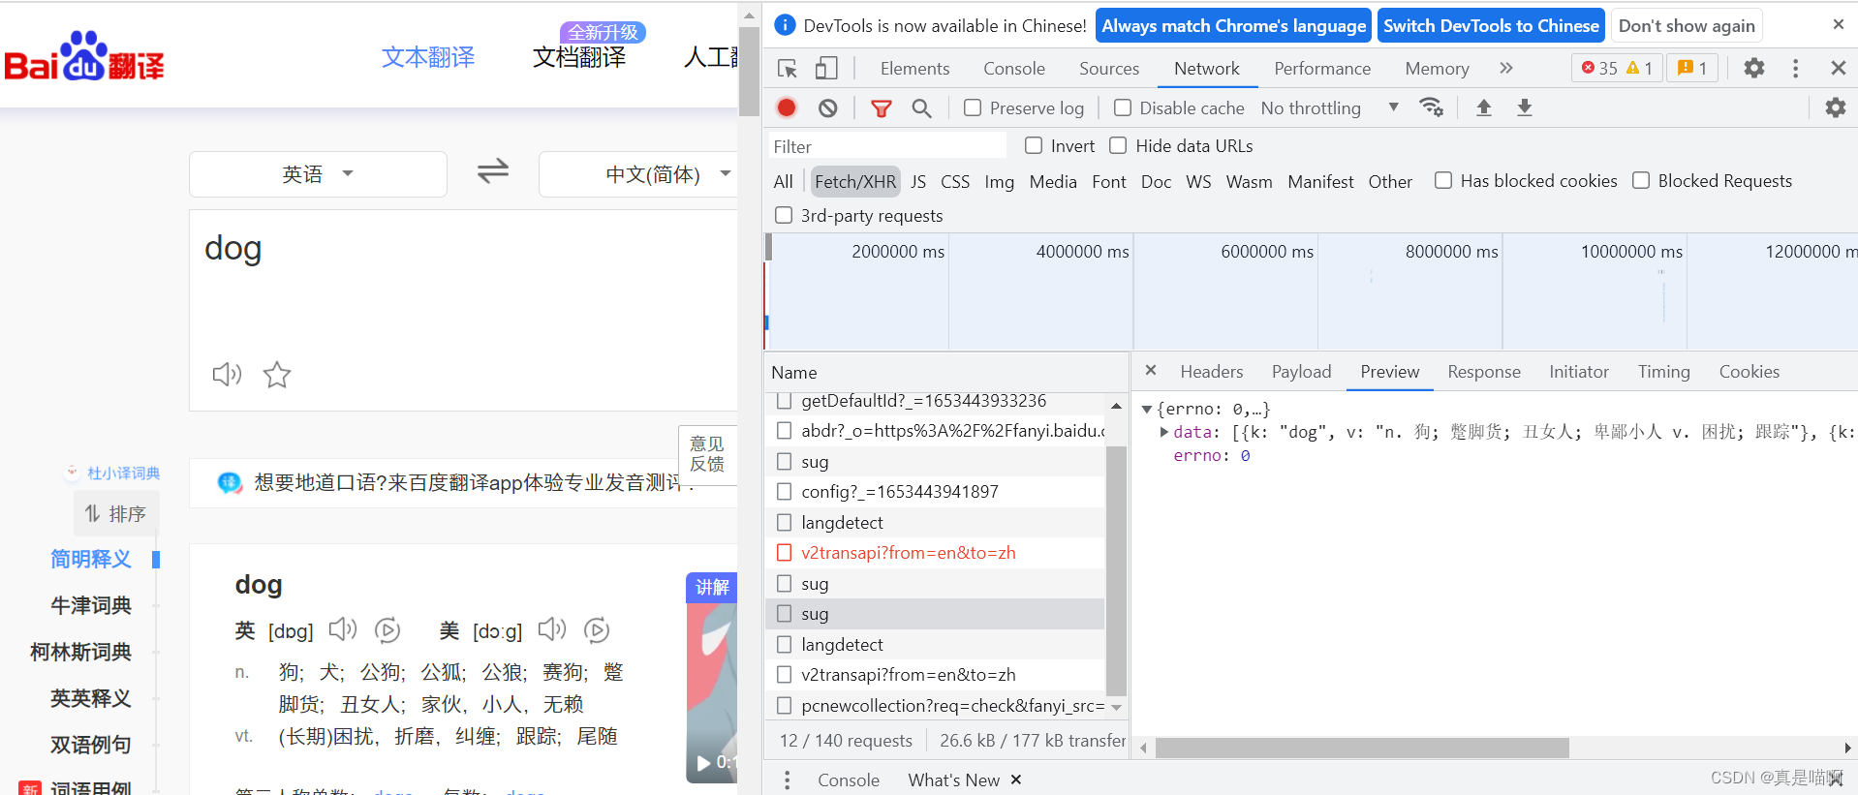Viewport: 1858px width, 795px height.
Task: Click the page vertical scrollbar thumb
Action: [749, 70]
